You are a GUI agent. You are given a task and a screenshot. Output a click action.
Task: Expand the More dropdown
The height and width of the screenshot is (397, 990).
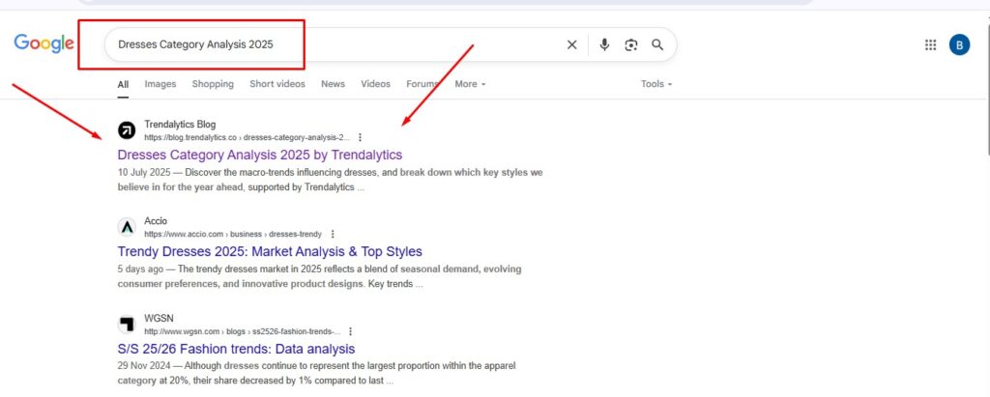[471, 84]
